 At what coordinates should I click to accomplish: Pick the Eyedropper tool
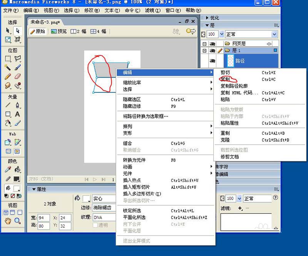(x=8, y=169)
